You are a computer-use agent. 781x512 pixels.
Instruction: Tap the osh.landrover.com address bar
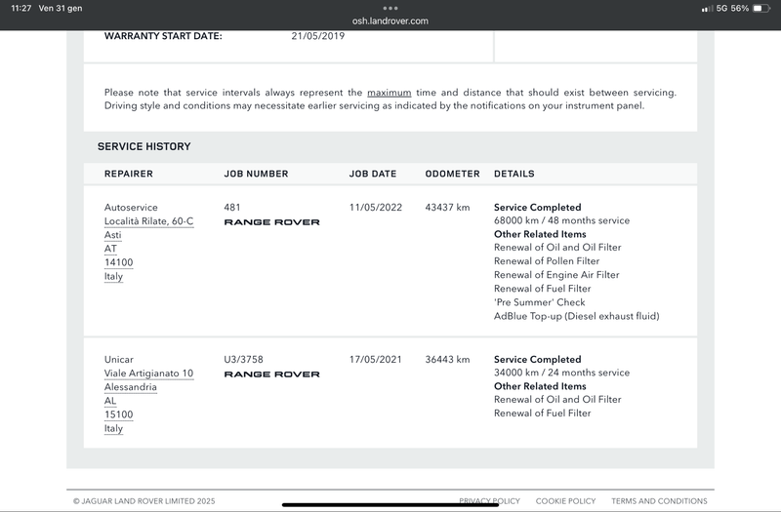pos(390,20)
